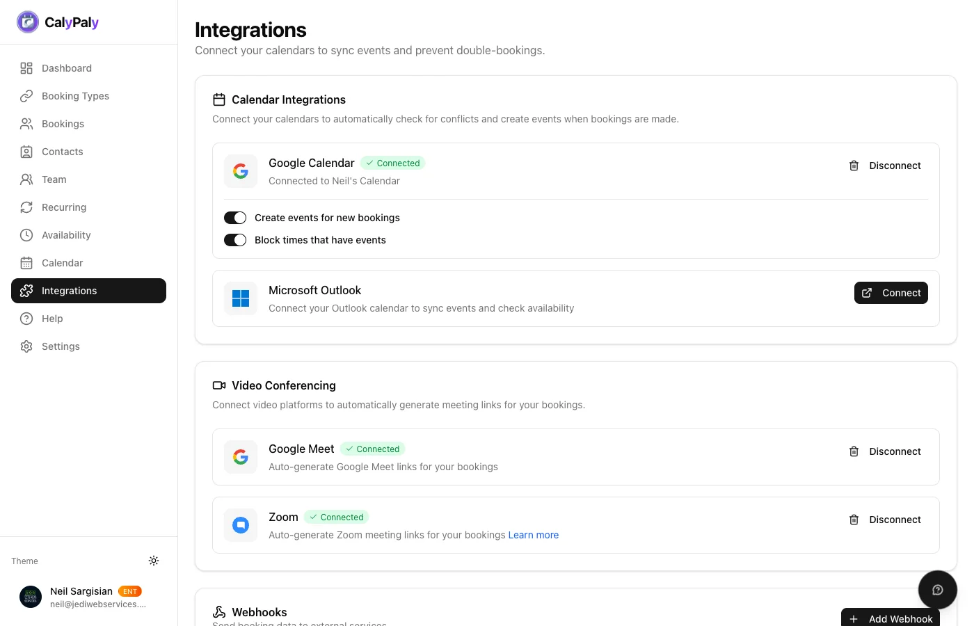Open the Contacts section
This screenshot has height=626, width=974.
(62, 152)
